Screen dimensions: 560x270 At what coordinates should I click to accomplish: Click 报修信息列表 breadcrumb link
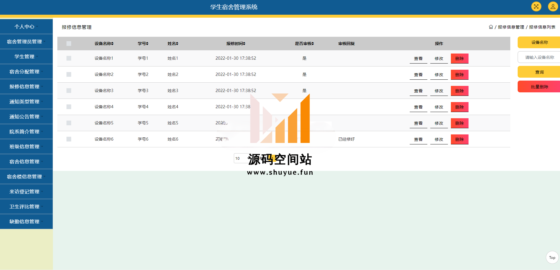click(x=542, y=27)
